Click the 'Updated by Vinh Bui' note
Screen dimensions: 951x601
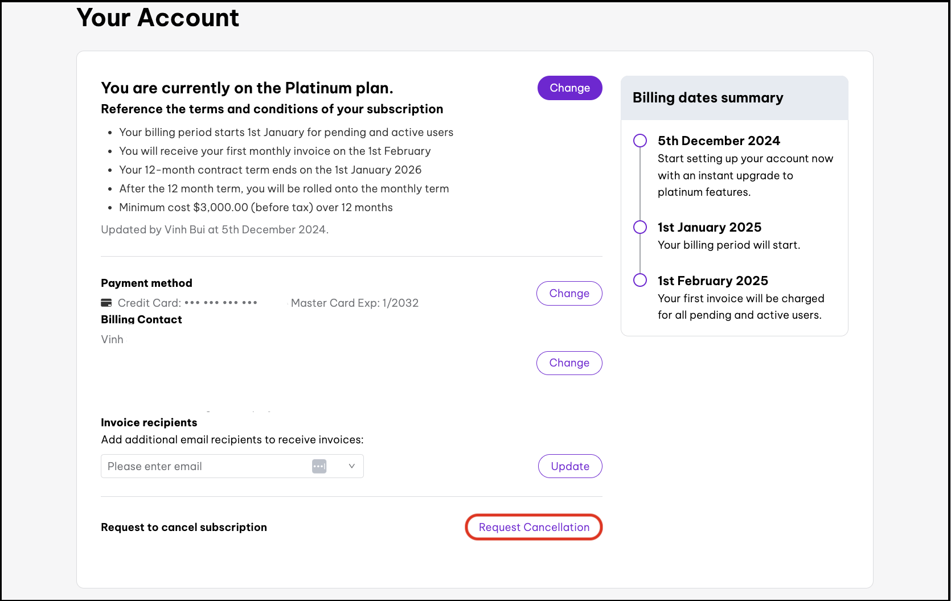(x=215, y=229)
